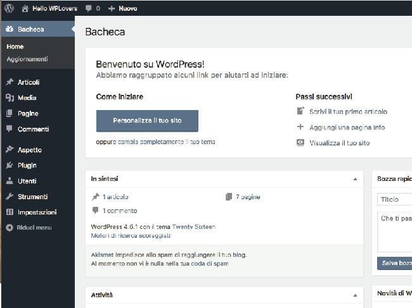Open Aggiornamenti in the sidebar submenu
412x308 pixels.
coord(27,59)
